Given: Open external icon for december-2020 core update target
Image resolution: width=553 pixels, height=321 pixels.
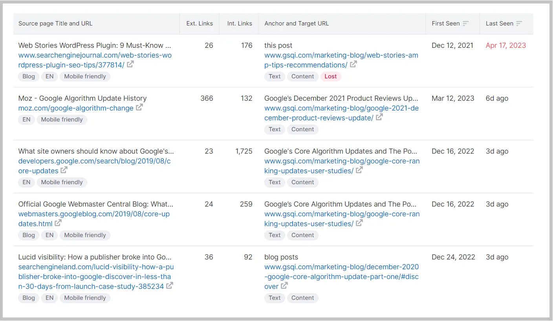Looking at the screenshot, I should coord(284,286).
